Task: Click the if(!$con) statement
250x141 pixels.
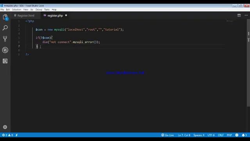Action: [44, 38]
